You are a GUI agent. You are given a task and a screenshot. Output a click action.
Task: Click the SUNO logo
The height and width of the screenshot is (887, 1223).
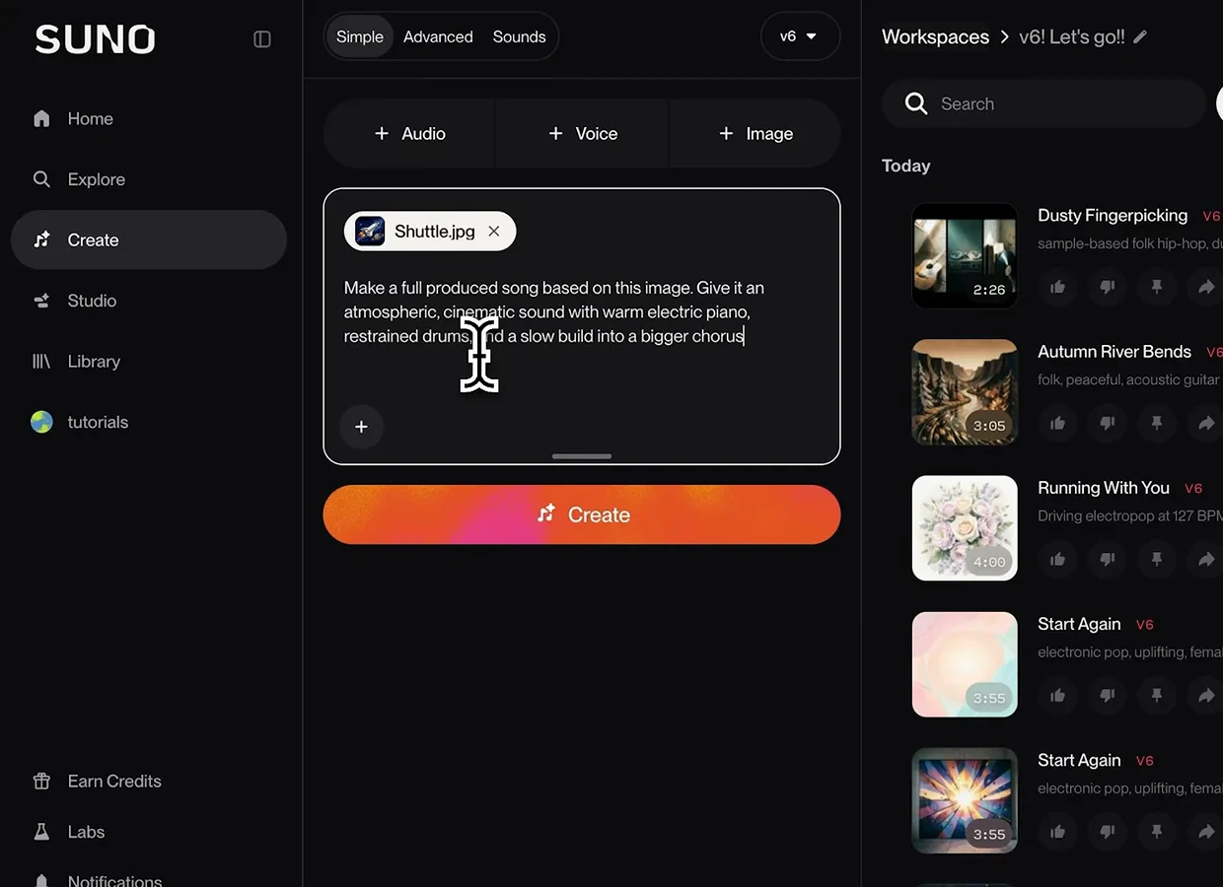click(96, 39)
